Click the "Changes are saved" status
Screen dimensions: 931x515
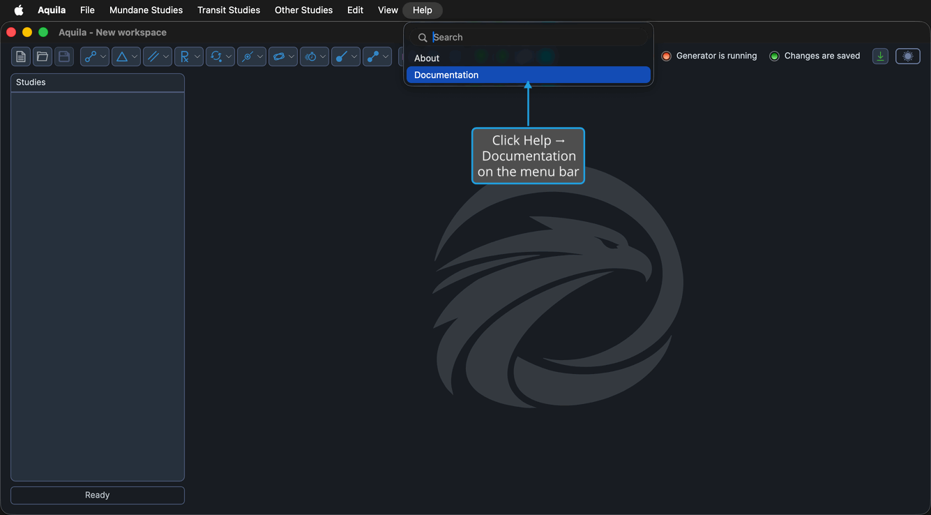point(822,56)
